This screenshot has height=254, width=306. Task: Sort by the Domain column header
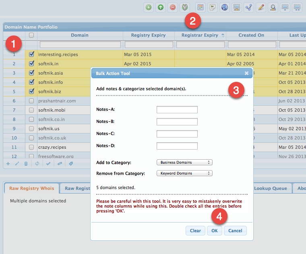[80, 35]
